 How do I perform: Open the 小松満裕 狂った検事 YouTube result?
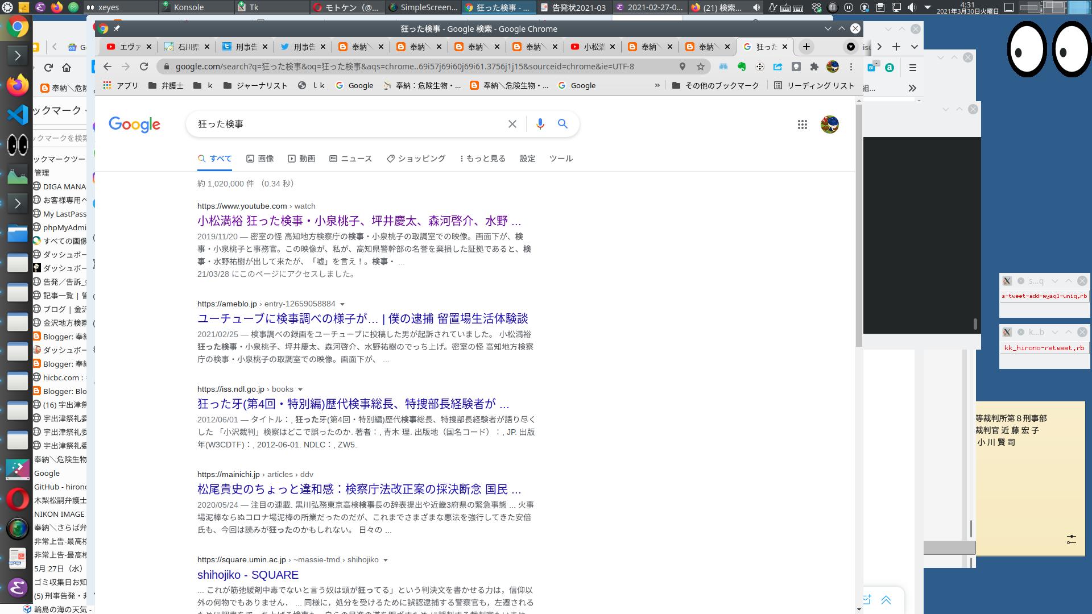tap(359, 221)
